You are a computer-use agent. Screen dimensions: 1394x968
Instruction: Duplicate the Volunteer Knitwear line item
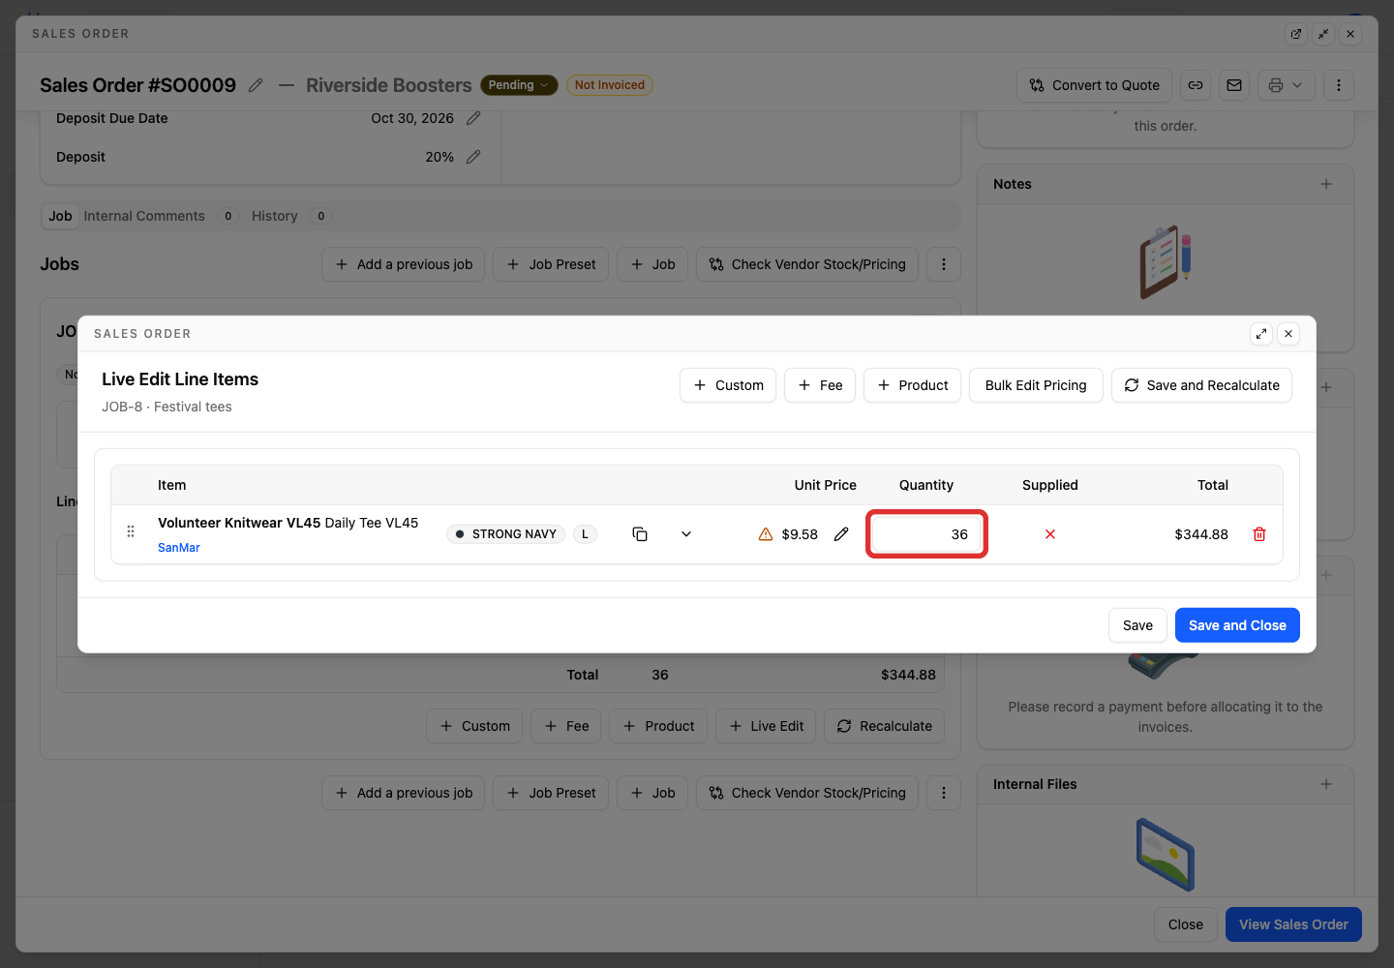pos(640,534)
